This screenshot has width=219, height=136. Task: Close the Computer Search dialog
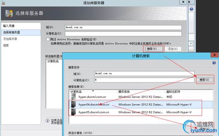coord(215,55)
